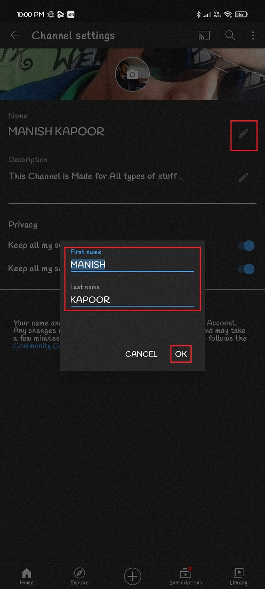Viewport: 265px width, 589px height.
Task: Edit description using the pencil icon
Action: pos(244,178)
